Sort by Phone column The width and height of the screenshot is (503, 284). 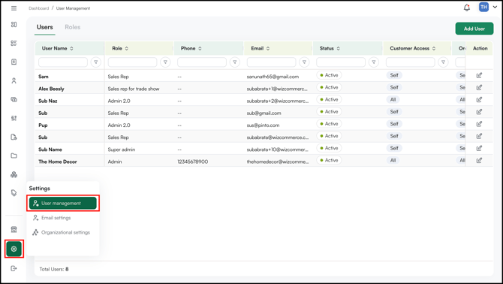[x=200, y=48]
